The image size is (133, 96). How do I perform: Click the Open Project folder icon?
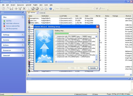point(7,9)
